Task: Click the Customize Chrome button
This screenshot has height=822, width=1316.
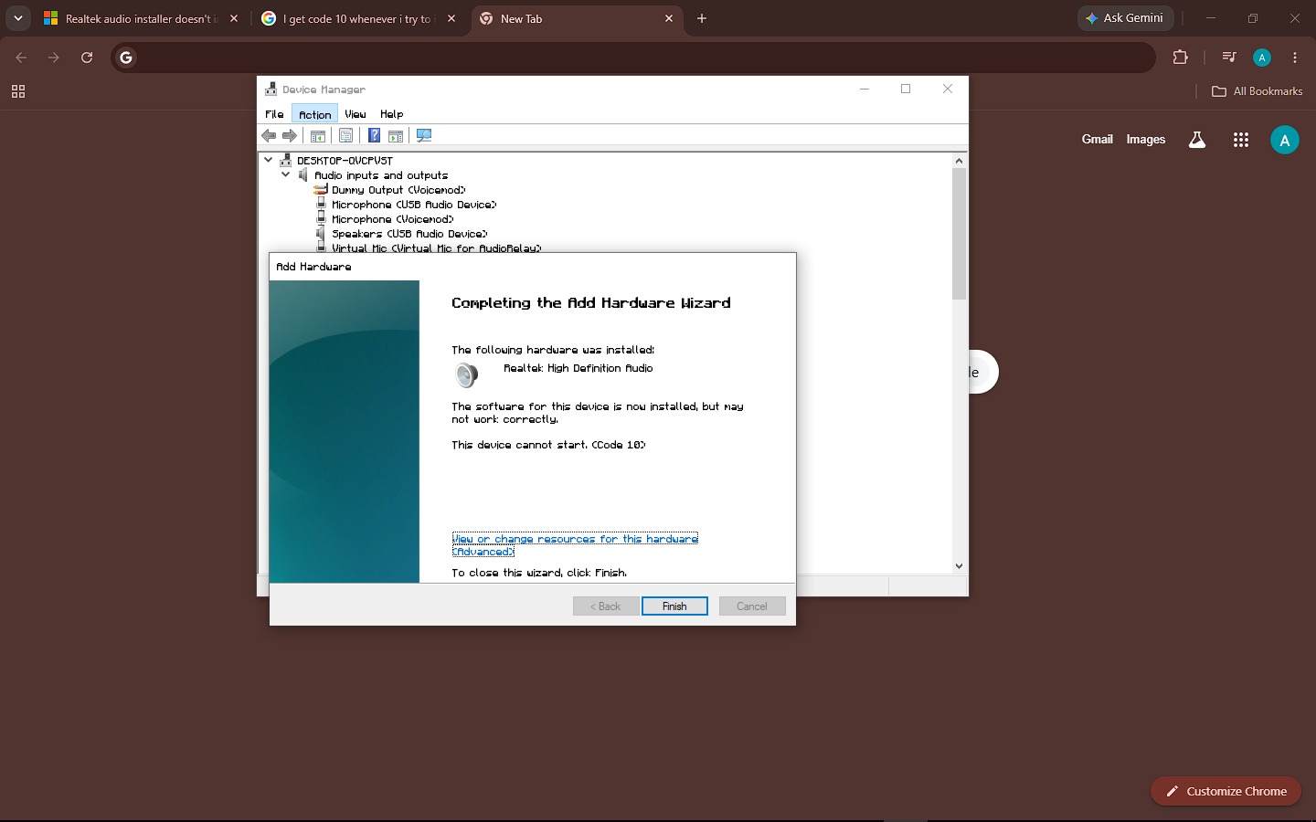Action: (1226, 791)
